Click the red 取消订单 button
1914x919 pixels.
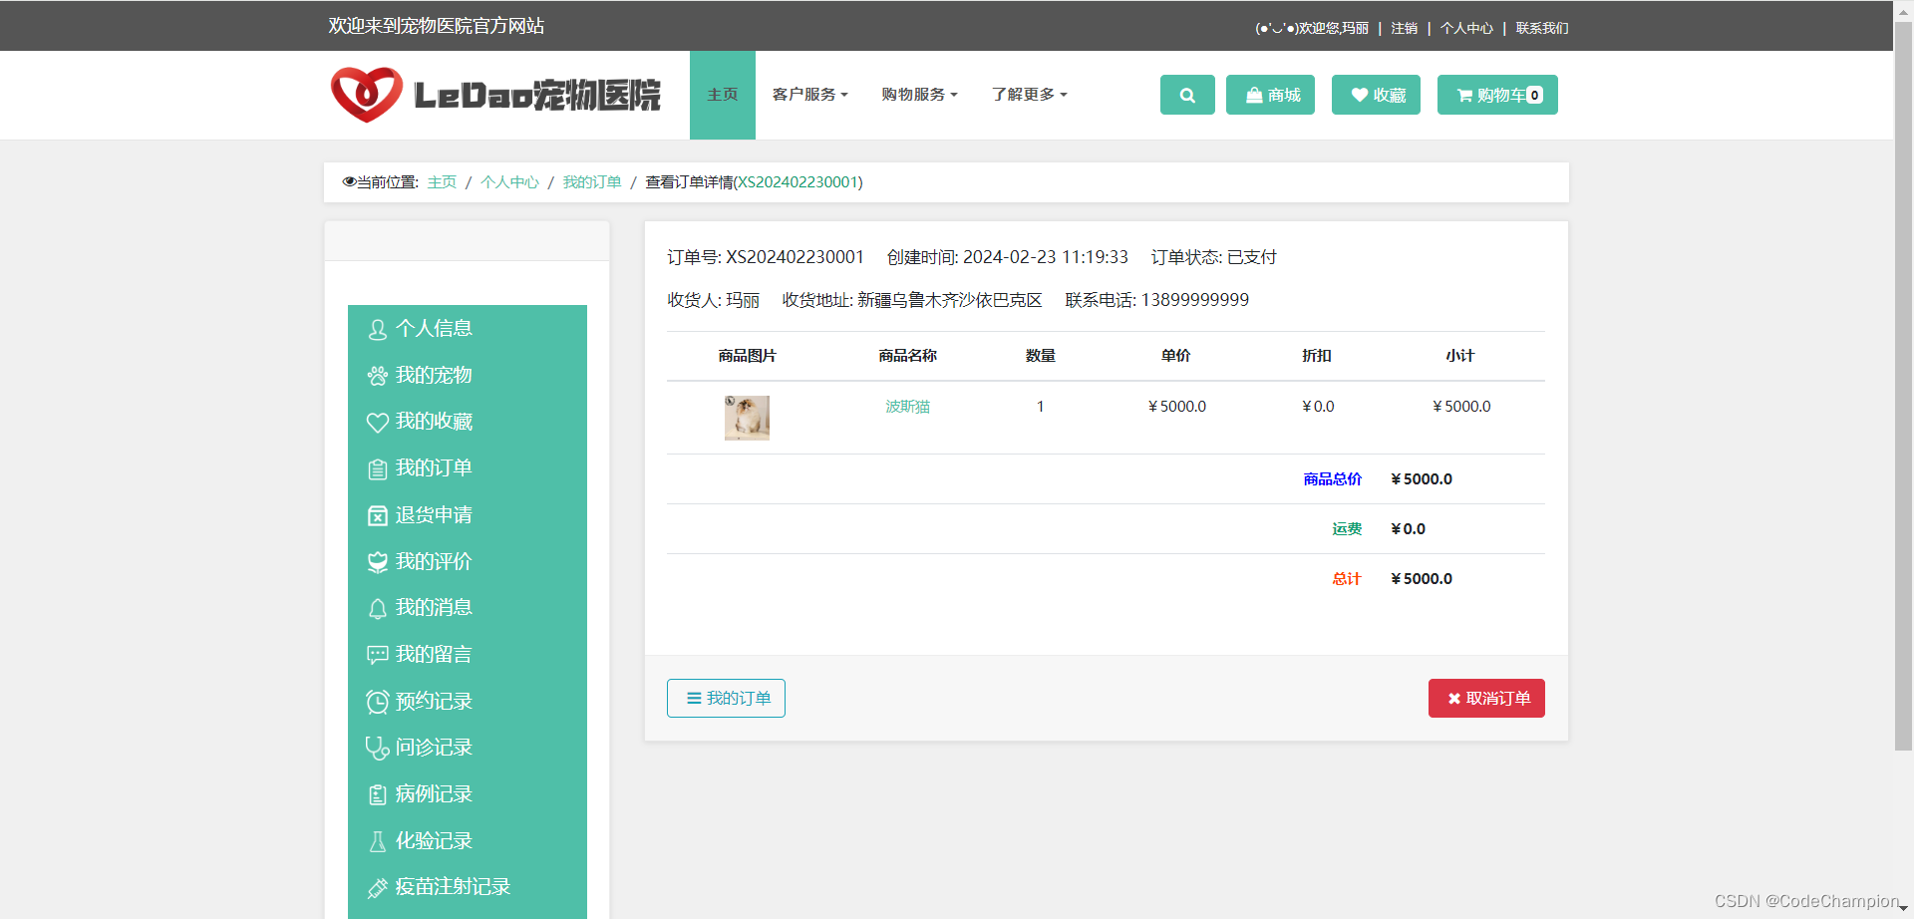click(1486, 698)
